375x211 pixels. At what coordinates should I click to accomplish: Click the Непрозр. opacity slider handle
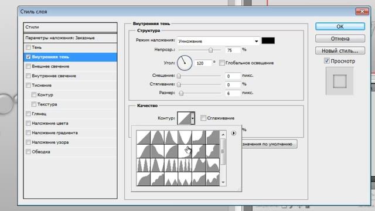[x=210, y=50]
